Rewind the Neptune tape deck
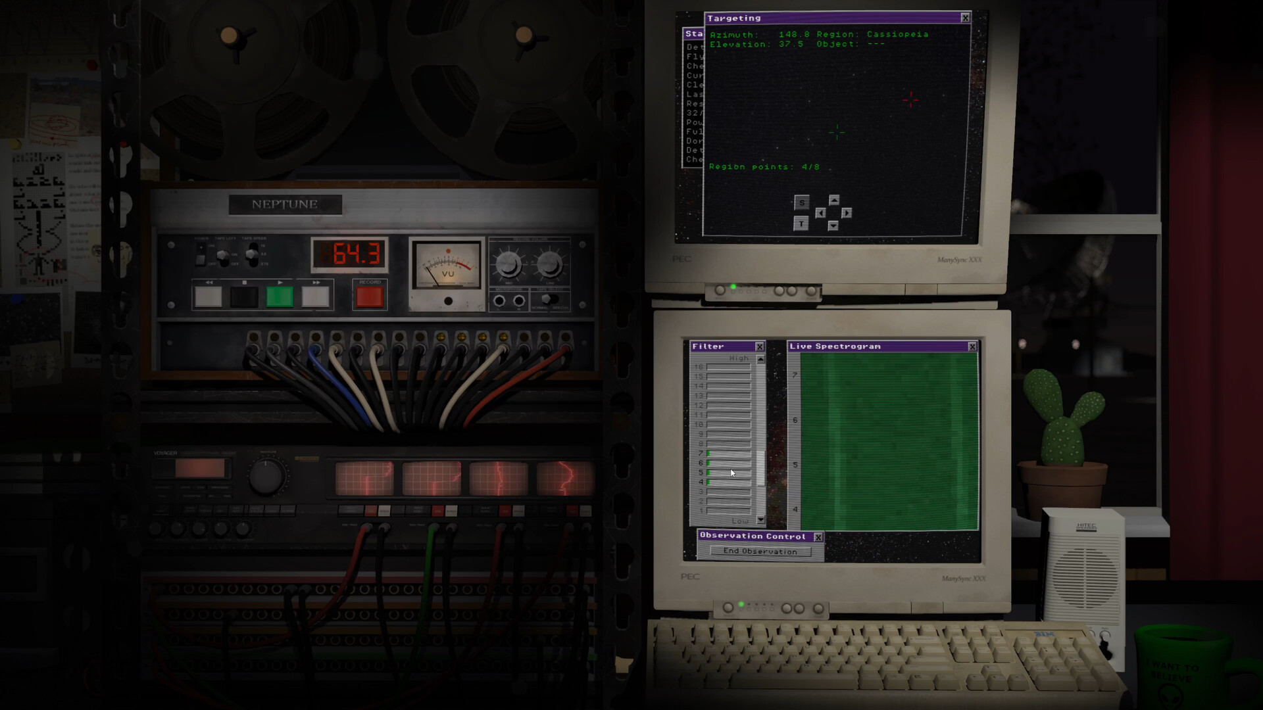Image resolution: width=1263 pixels, height=710 pixels. click(x=209, y=297)
